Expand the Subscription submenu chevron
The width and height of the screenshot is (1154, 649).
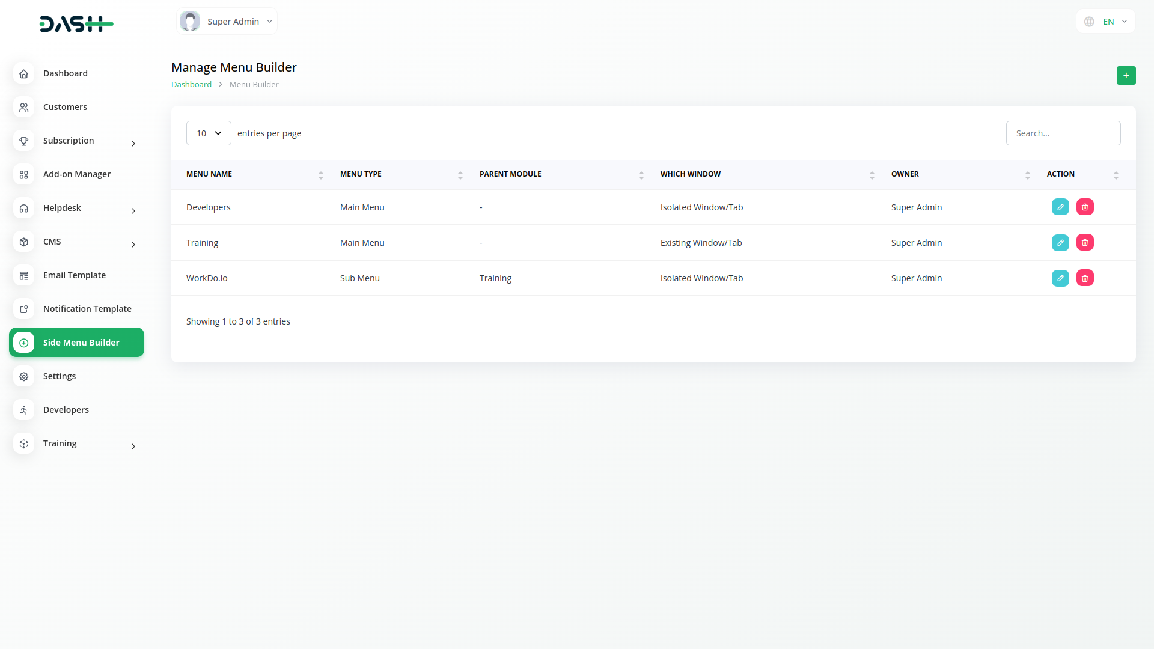[x=133, y=144]
